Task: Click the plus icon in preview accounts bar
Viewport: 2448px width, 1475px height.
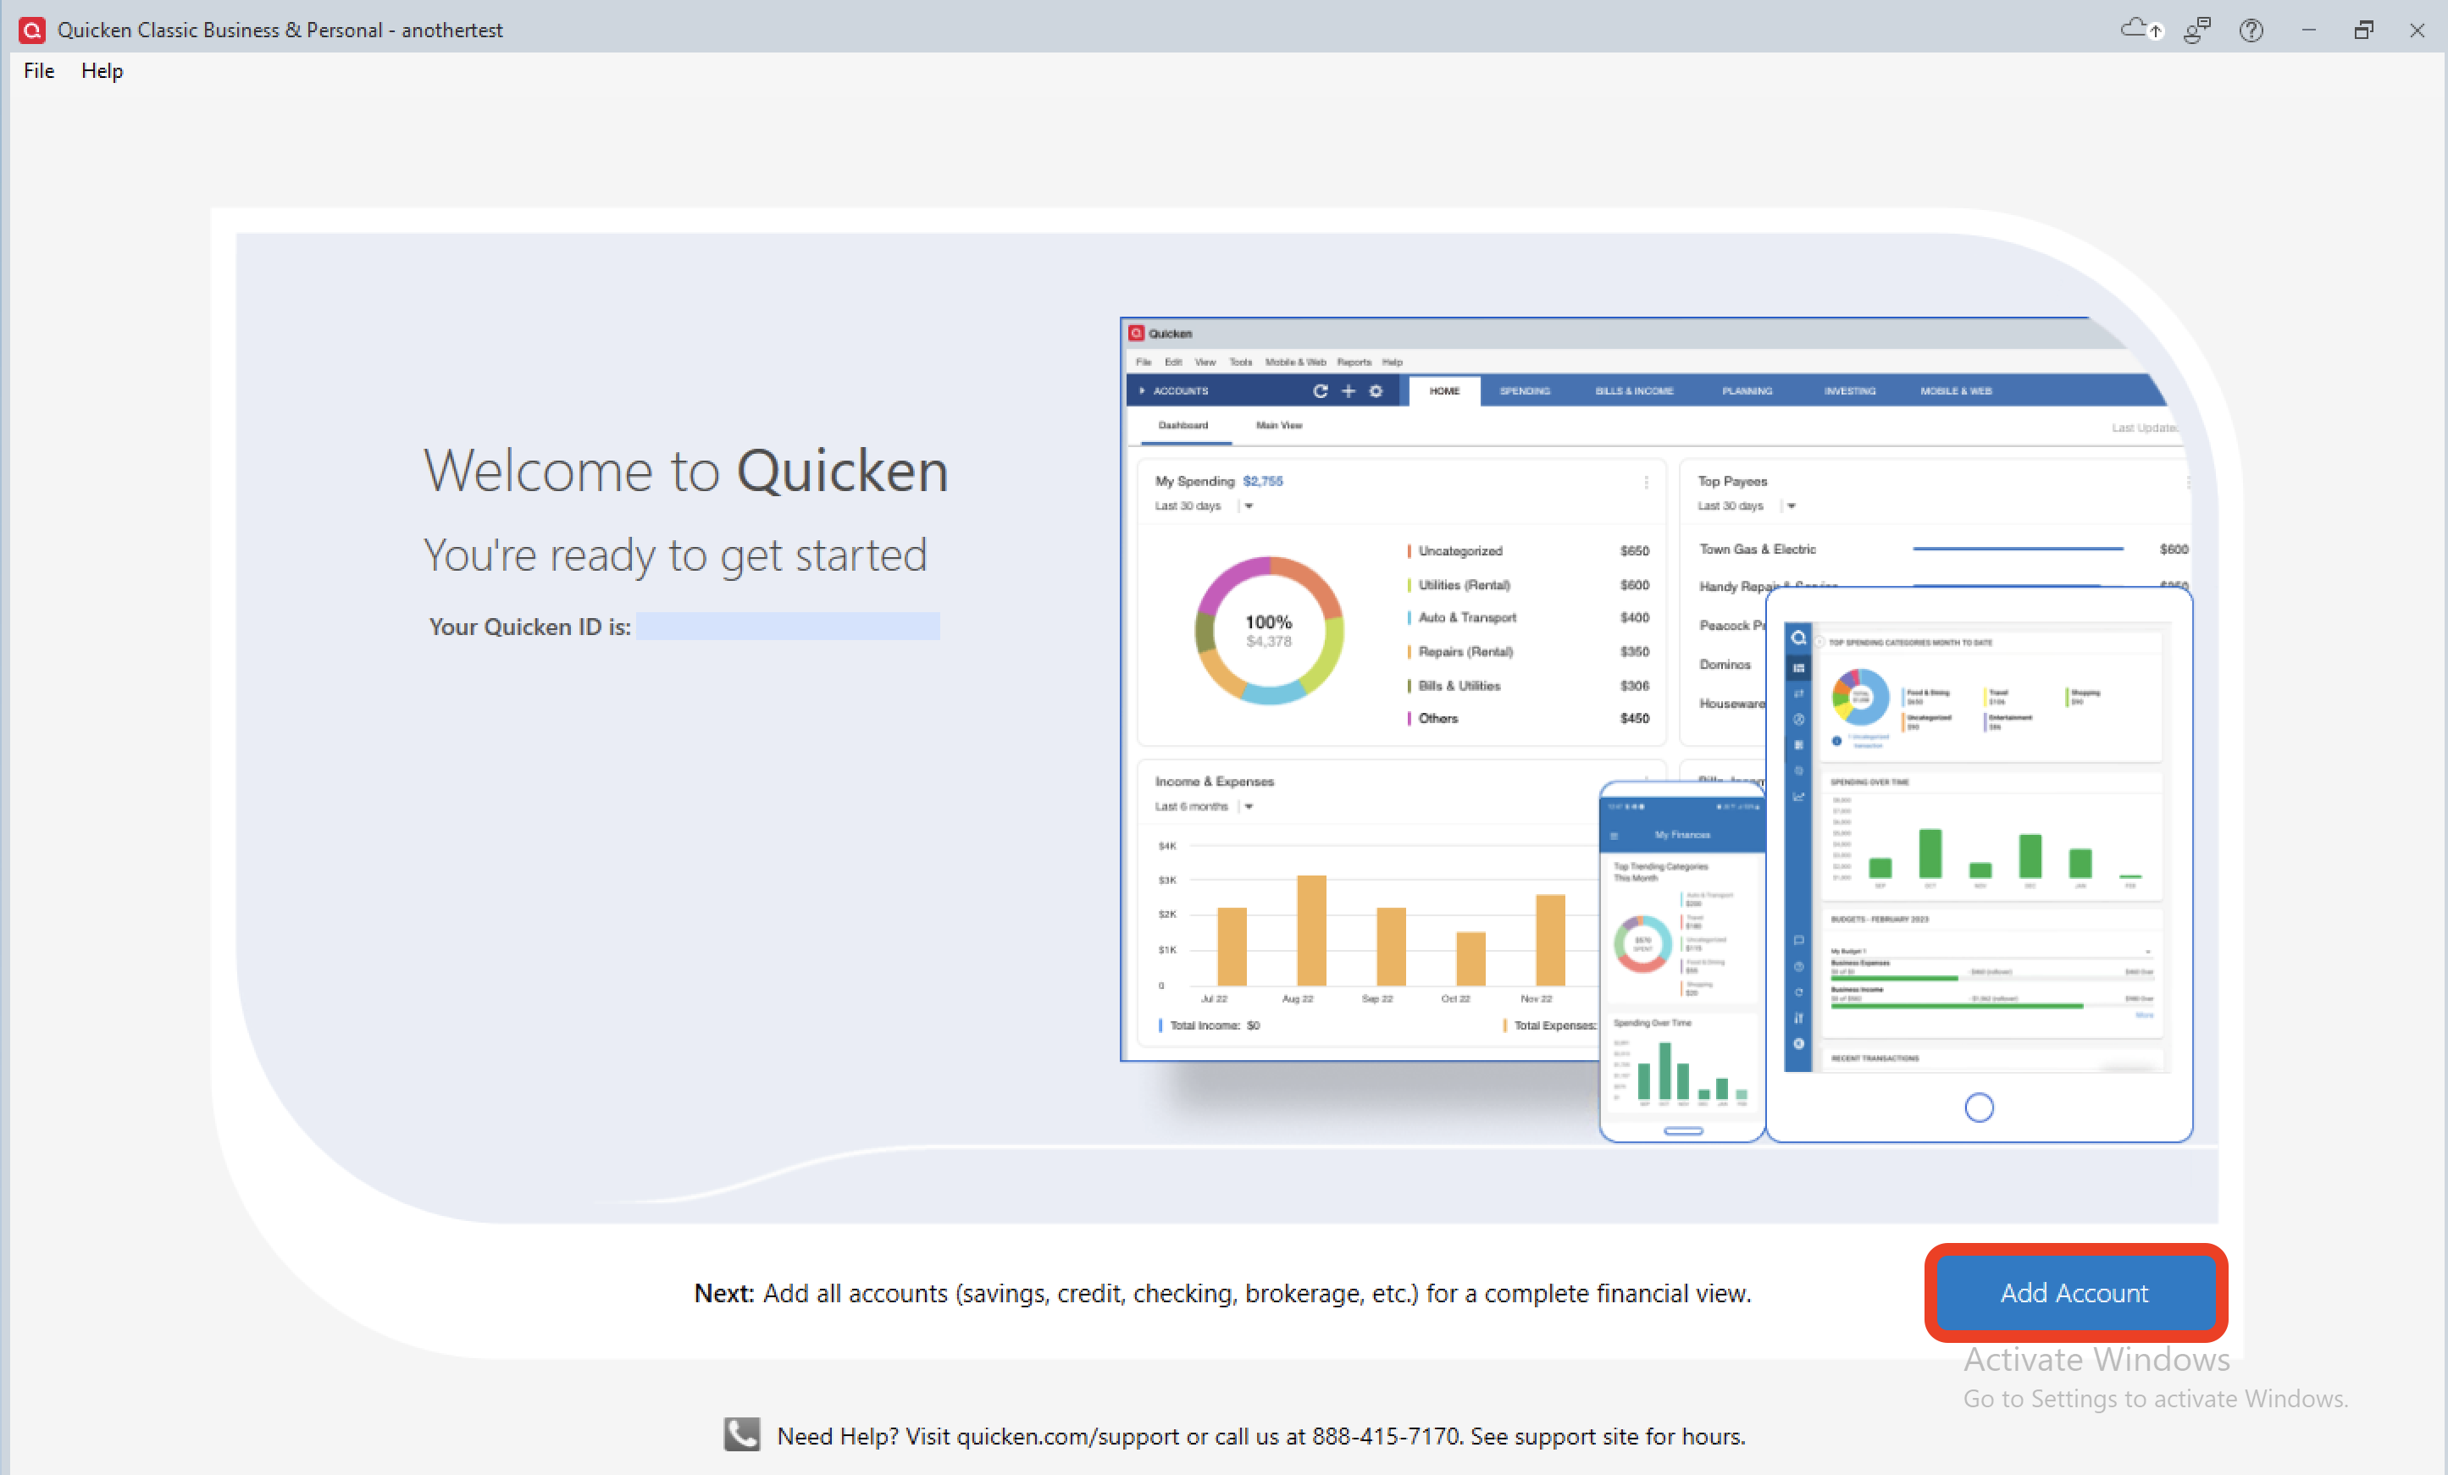Action: click(1349, 390)
